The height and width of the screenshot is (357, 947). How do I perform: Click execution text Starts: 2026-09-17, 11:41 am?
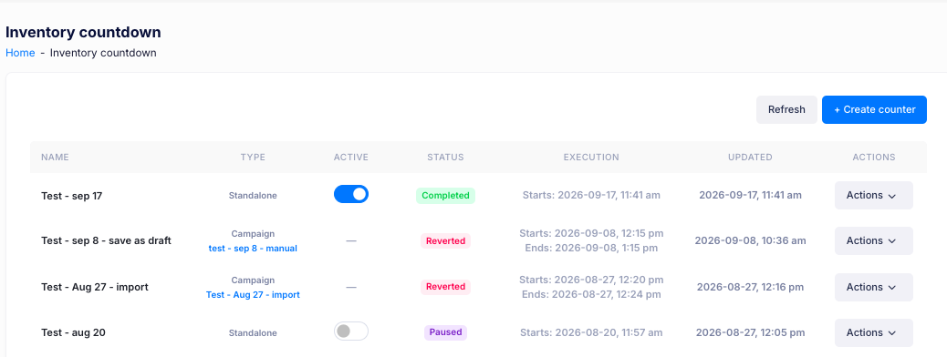[x=591, y=196]
